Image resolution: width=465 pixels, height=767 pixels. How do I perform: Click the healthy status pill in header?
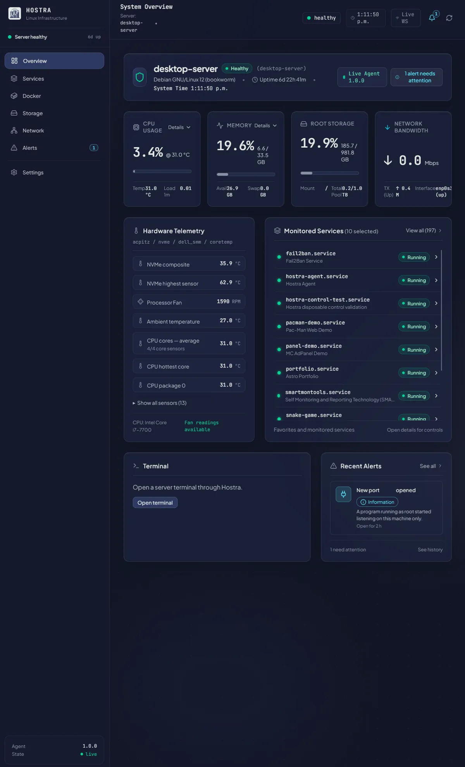pos(322,18)
